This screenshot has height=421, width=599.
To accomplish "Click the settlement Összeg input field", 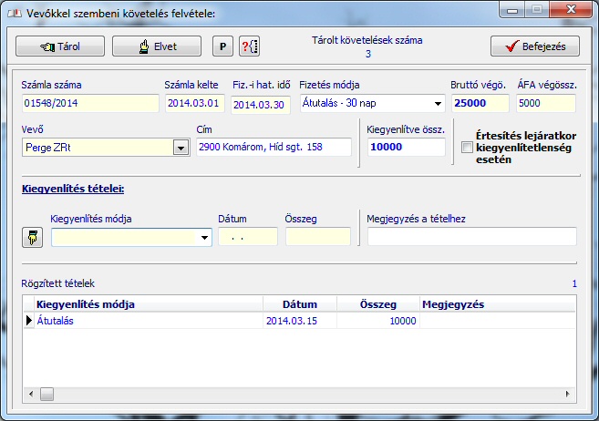I will point(318,237).
